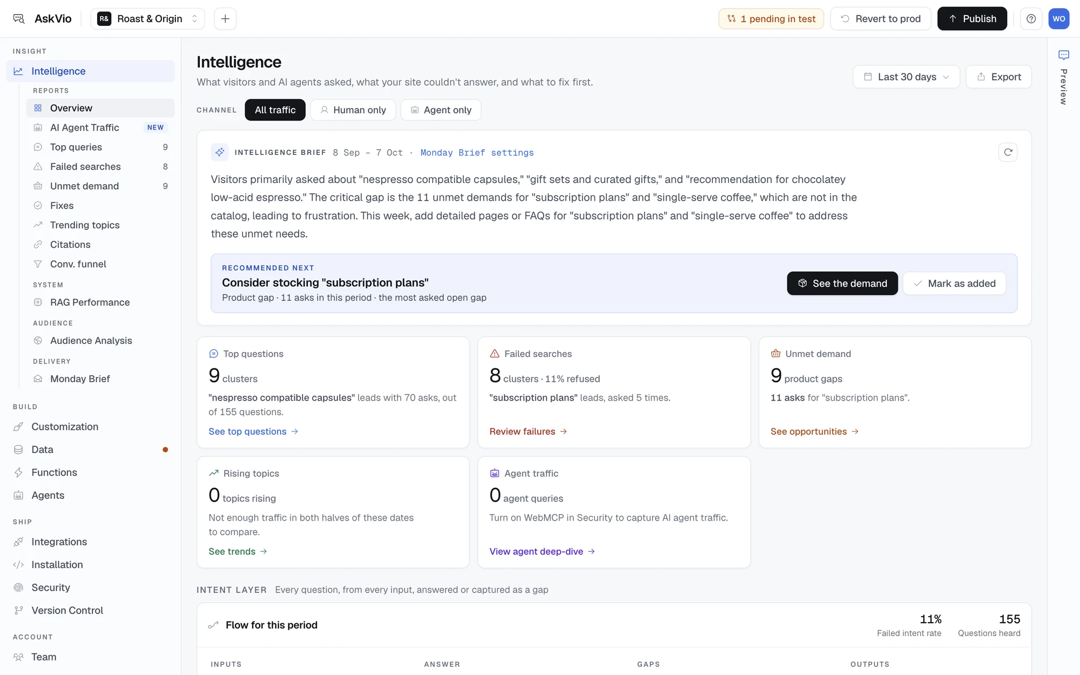Click the Unmet demand basket icon
Viewport: 1080px width, 675px height.
click(x=775, y=354)
